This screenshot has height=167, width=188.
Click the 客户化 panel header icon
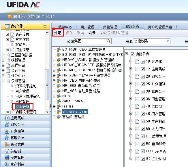click(x=7, y=26)
